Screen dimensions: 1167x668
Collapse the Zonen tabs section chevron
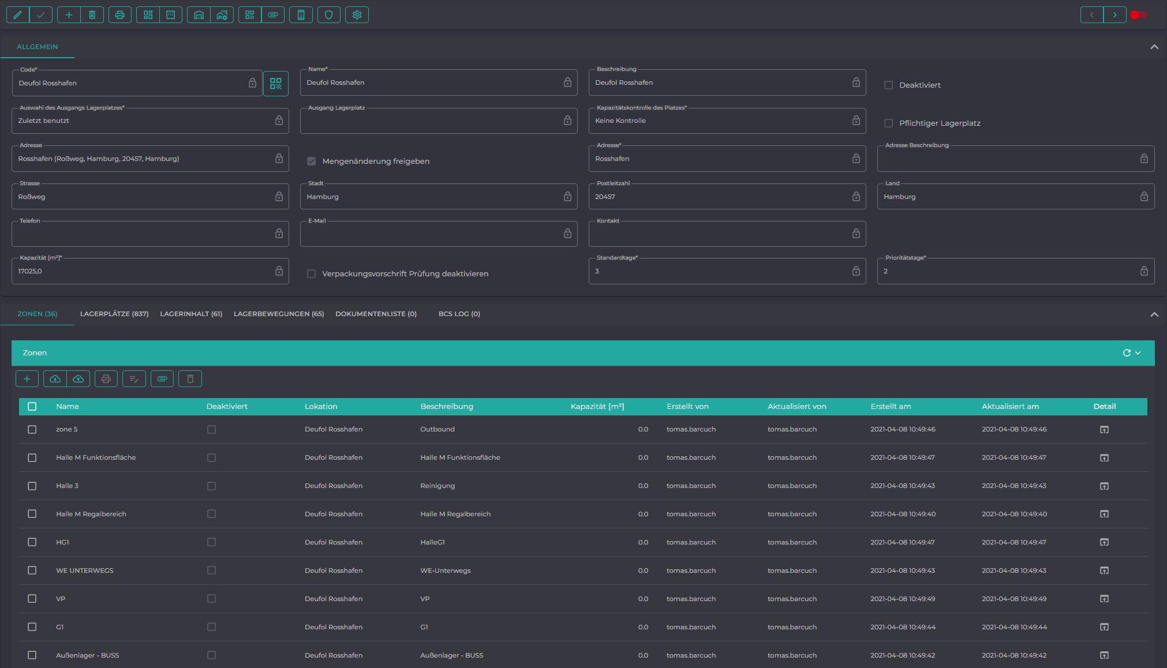coord(1154,314)
